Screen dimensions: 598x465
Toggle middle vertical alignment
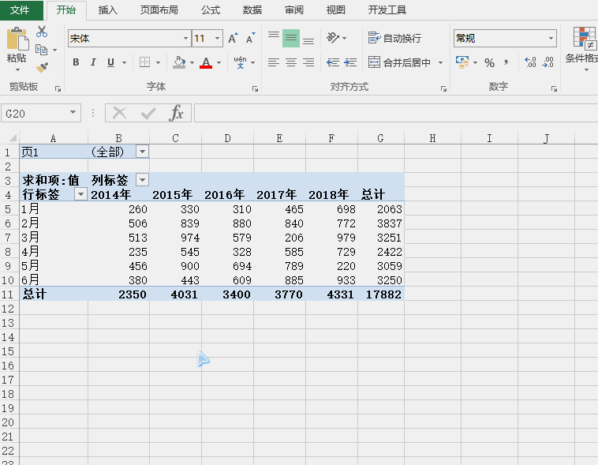(x=291, y=38)
